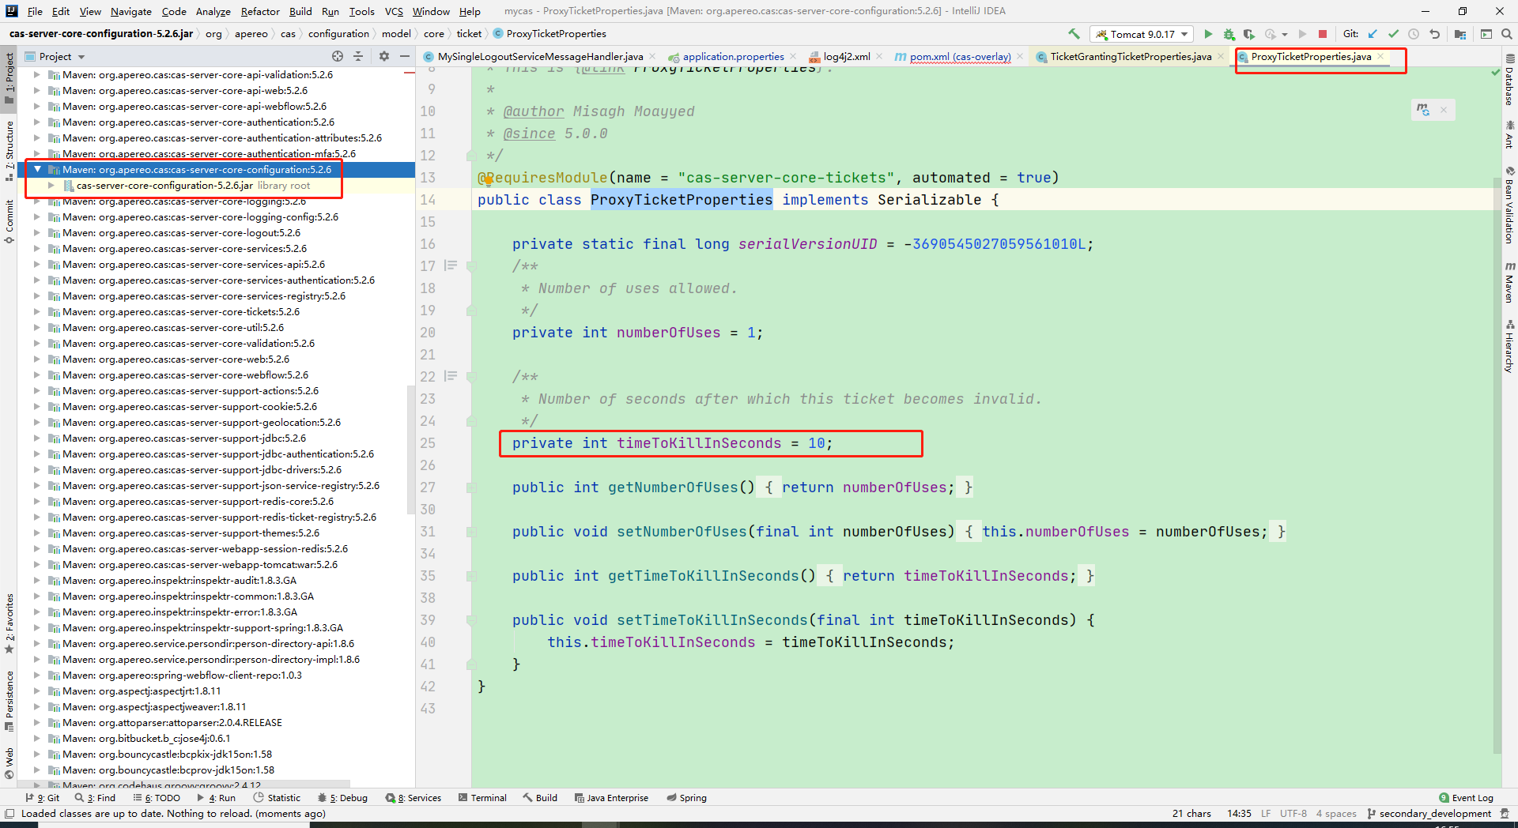Toggle Commit left side panel
Screen dimensions: 1518x828
[x=9, y=220]
